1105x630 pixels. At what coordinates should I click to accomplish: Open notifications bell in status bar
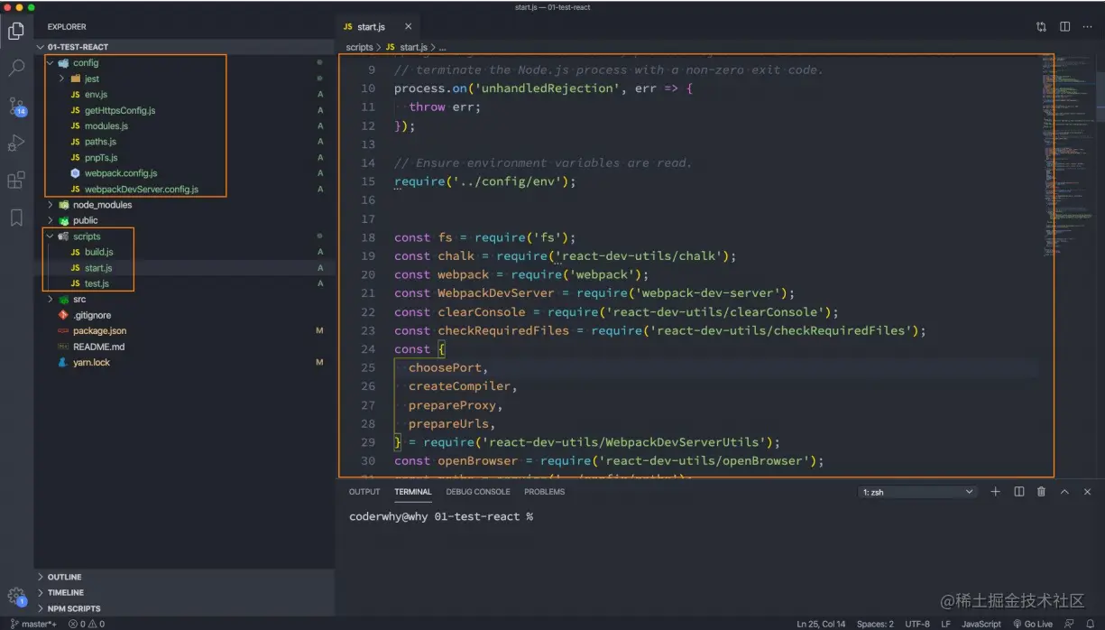(1091, 624)
